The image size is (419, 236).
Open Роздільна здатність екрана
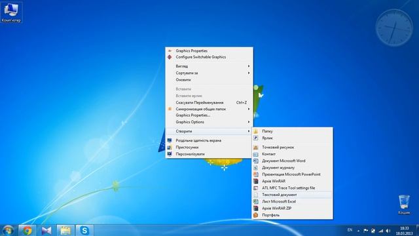tap(209, 140)
